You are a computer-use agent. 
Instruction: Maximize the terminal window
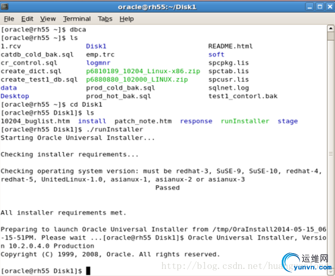(320, 7)
